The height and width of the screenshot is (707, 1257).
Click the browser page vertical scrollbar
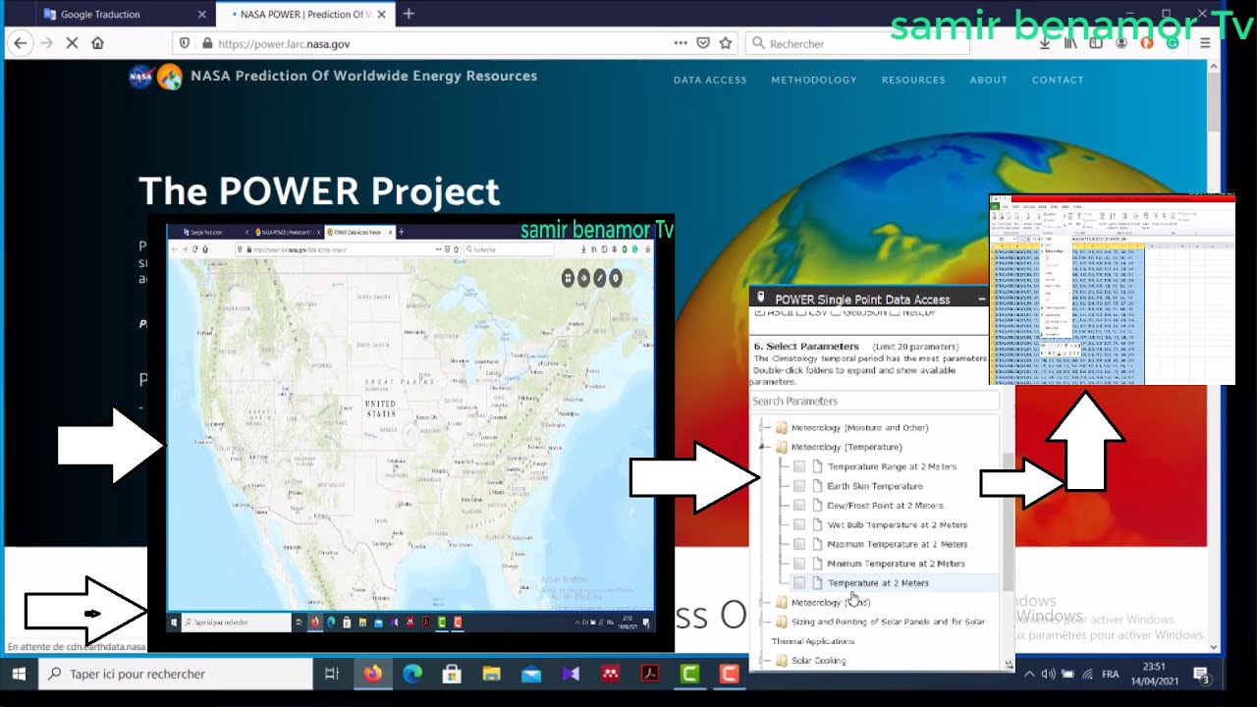(x=1213, y=353)
